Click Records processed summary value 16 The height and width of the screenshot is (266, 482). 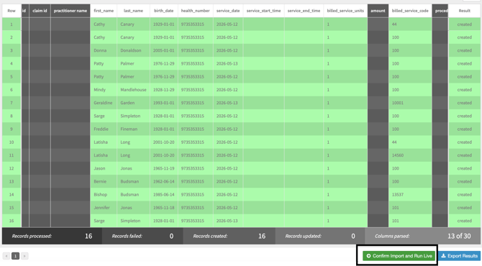88,236
